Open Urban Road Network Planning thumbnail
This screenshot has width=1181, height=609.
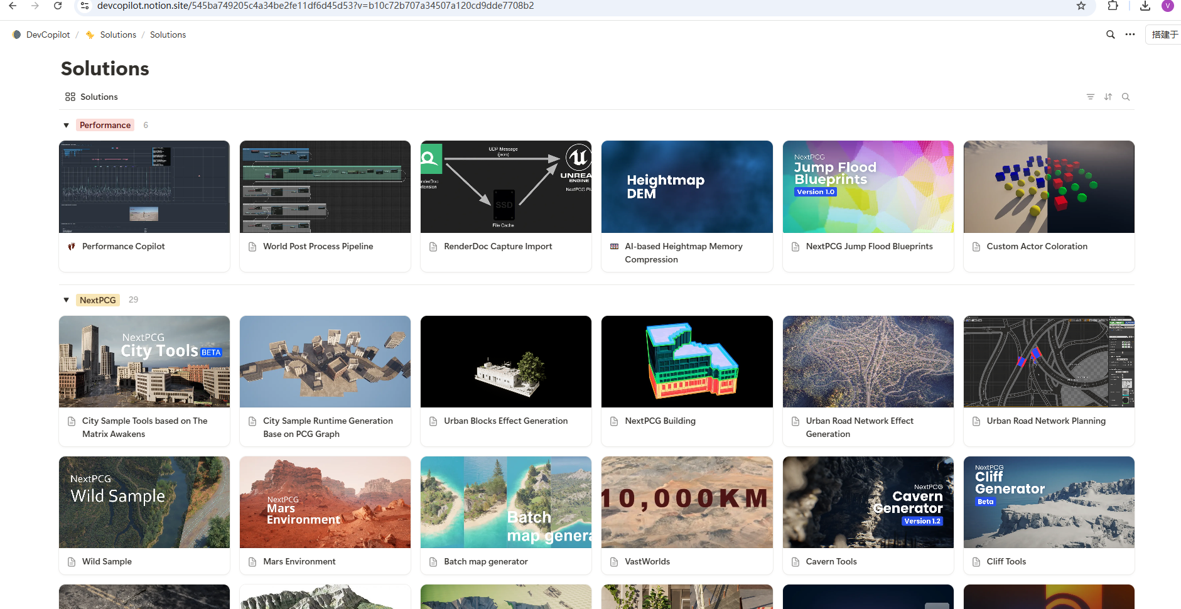[x=1049, y=362]
